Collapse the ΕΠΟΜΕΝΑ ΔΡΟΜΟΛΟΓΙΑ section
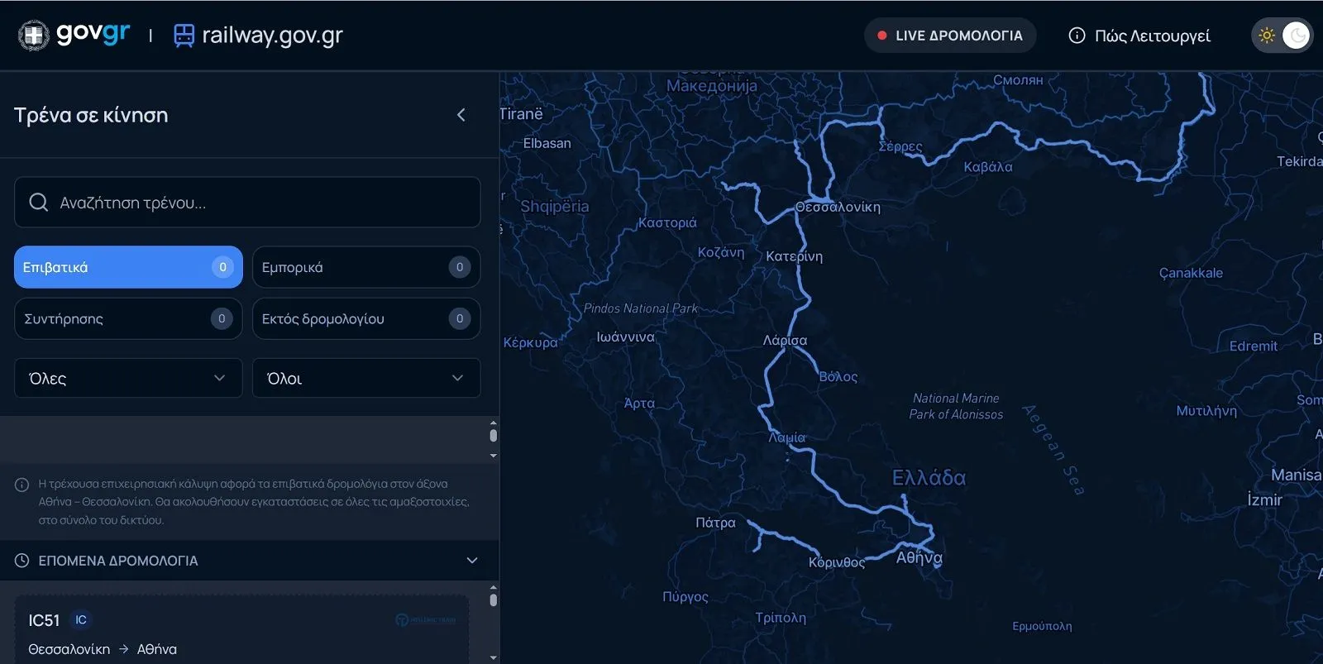Viewport: 1323px width, 664px height. tap(472, 561)
